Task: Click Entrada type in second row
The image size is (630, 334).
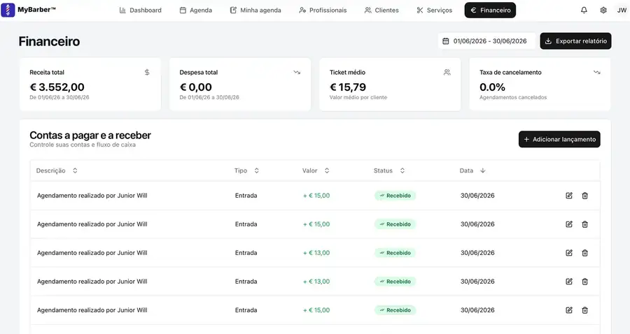Action: pyautogui.click(x=246, y=224)
